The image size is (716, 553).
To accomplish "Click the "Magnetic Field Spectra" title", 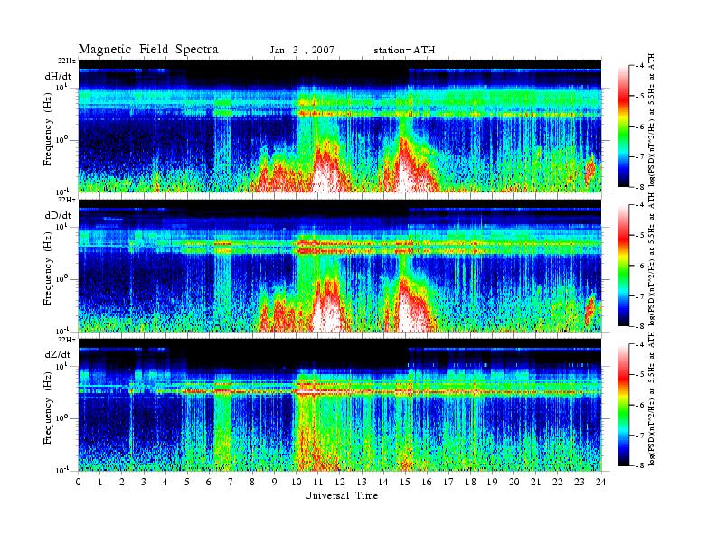I will (x=148, y=50).
